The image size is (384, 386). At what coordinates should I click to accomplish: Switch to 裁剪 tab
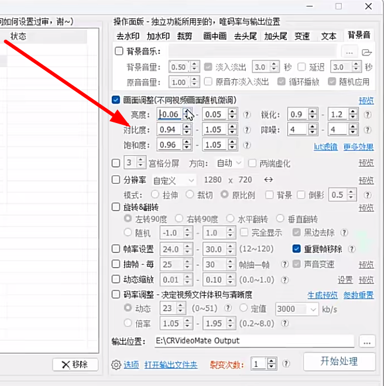point(184,36)
